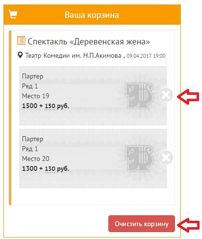The width and height of the screenshot is (202, 239).
Task: Click the theatre mask logo on second ticket
Action: coord(139,159)
